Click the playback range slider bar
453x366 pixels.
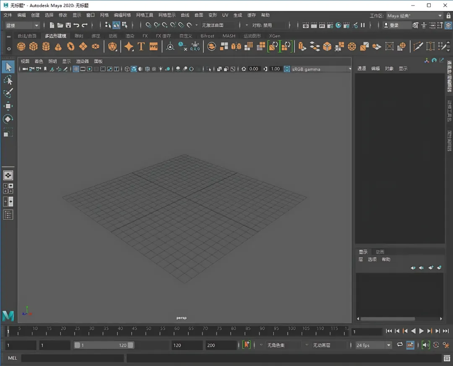104,345
